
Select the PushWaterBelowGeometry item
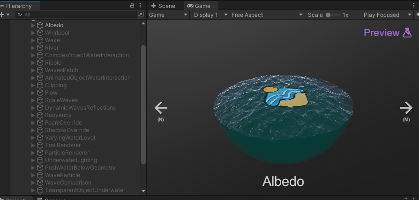80,168
